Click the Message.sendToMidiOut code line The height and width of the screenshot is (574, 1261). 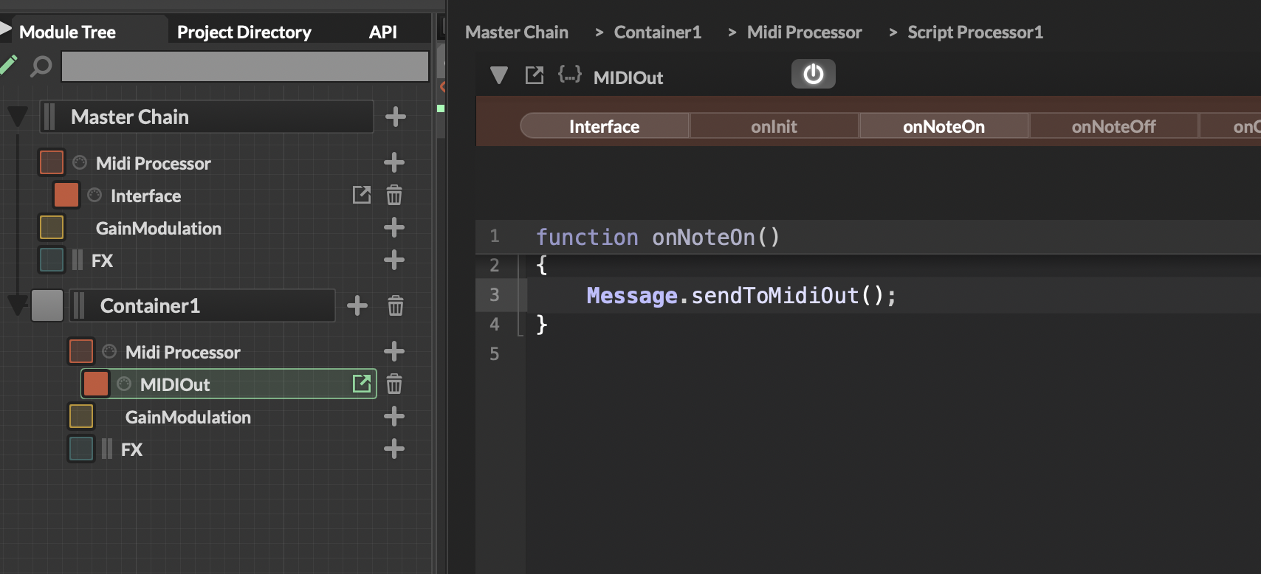click(741, 296)
